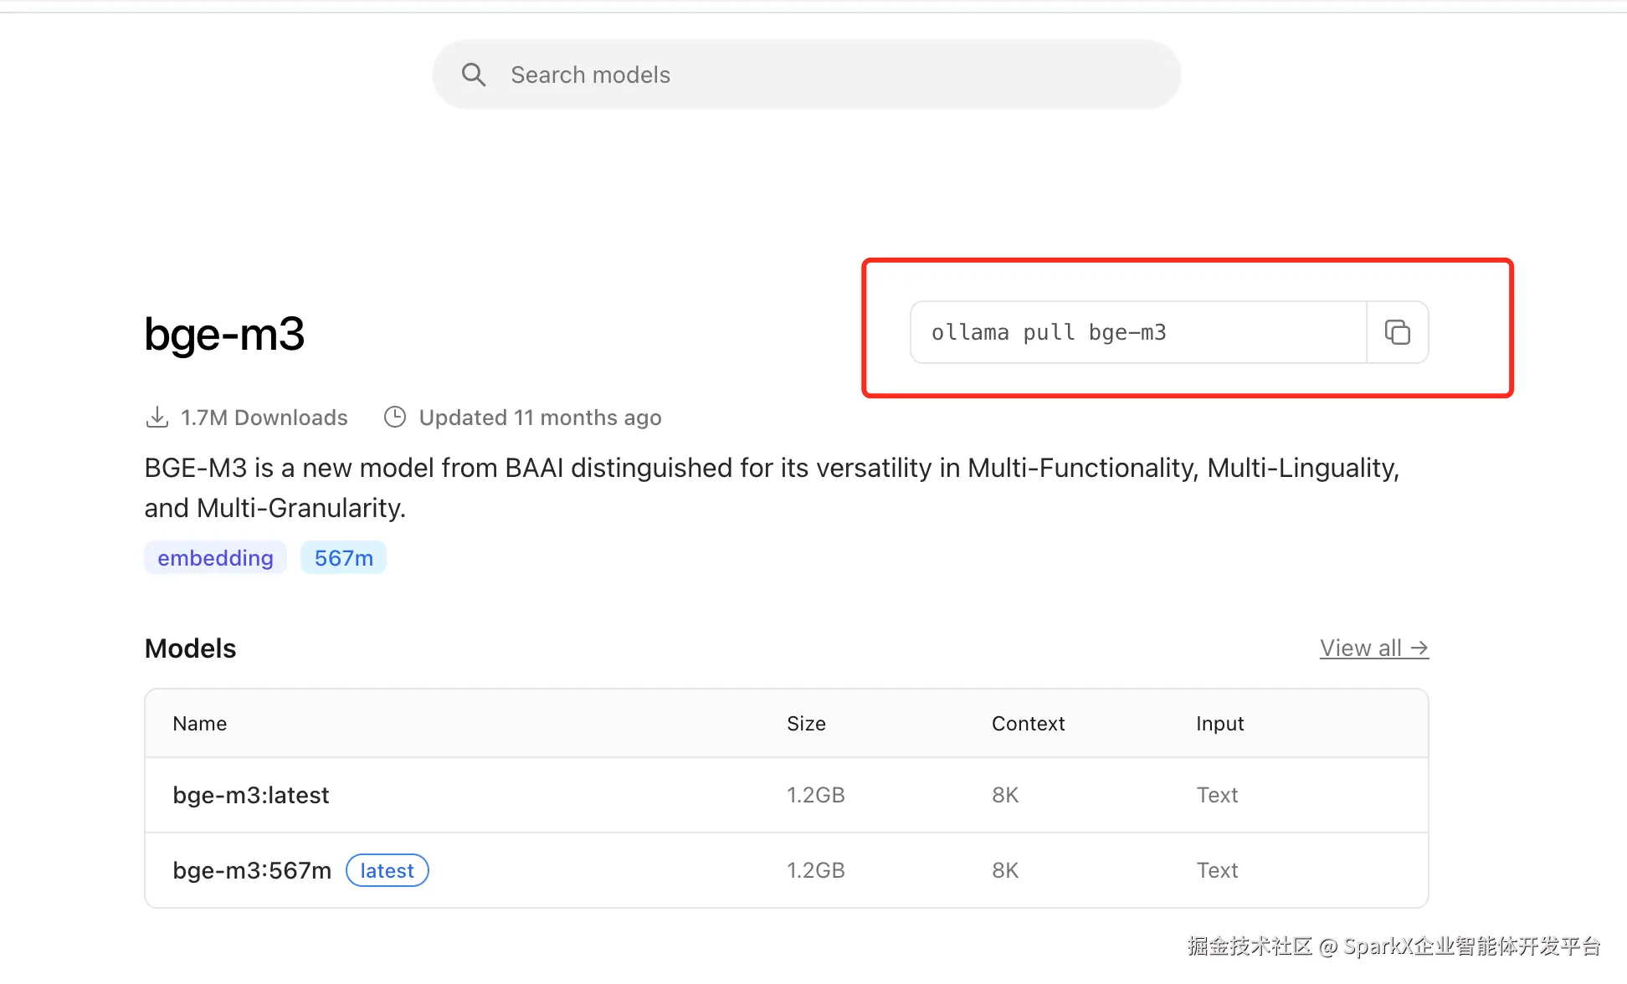Click the search magnifier icon
This screenshot has height=984, width=1627.
tap(474, 74)
